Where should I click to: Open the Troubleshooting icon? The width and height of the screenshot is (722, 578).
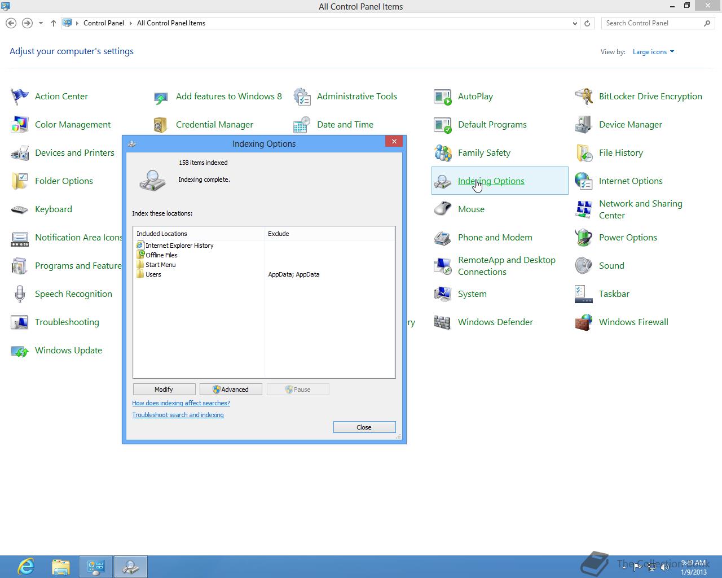click(x=20, y=322)
